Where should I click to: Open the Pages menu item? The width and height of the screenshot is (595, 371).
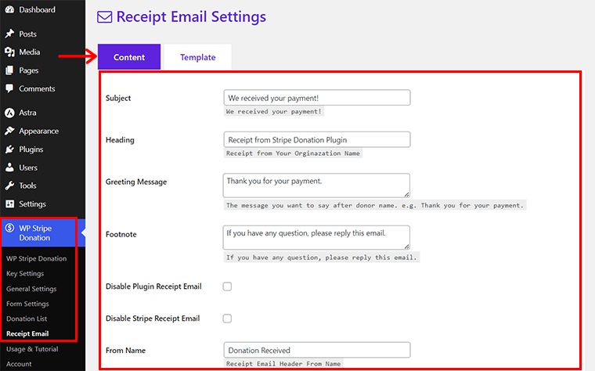[29, 70]
